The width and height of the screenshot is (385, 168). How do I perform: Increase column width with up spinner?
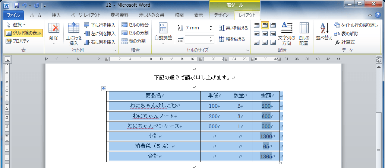[x=211, y=38]
